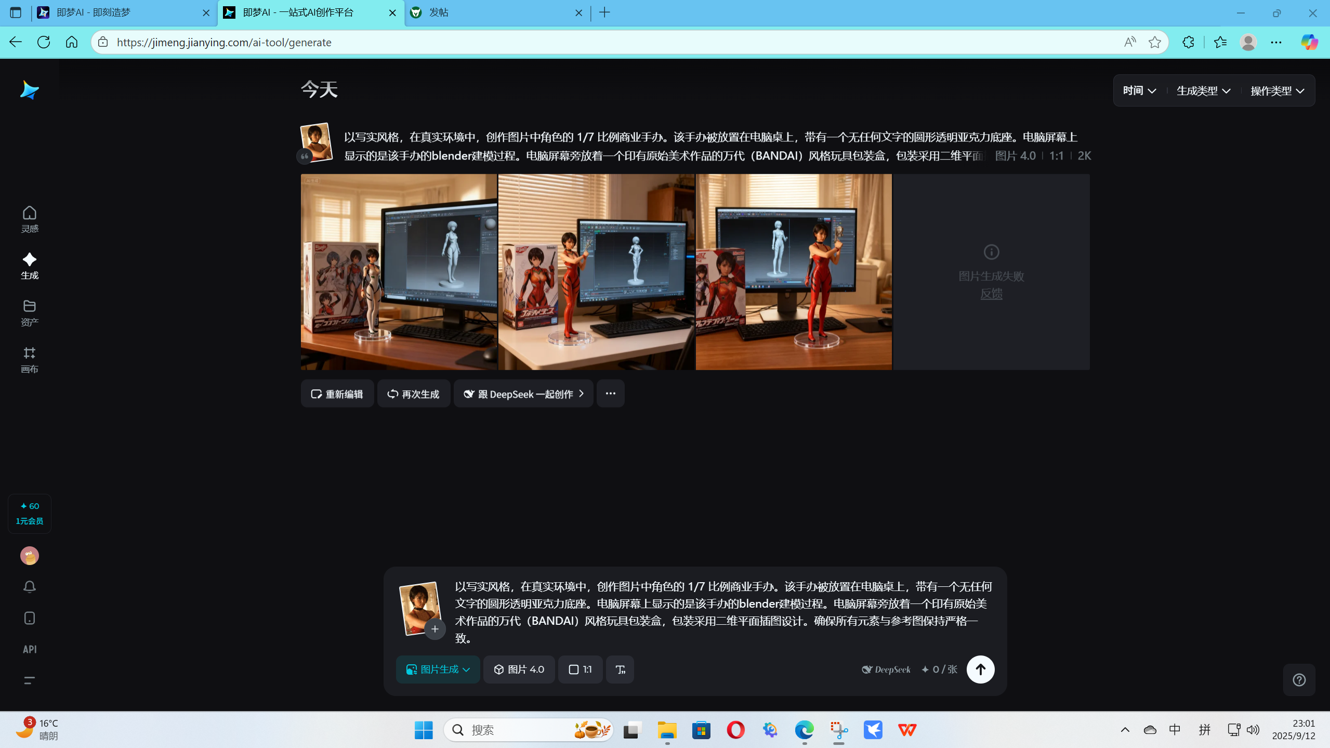Viewport: 1330px width, 748px height.
Task: Show hidden system tray icons
Action: [1125, 730]
